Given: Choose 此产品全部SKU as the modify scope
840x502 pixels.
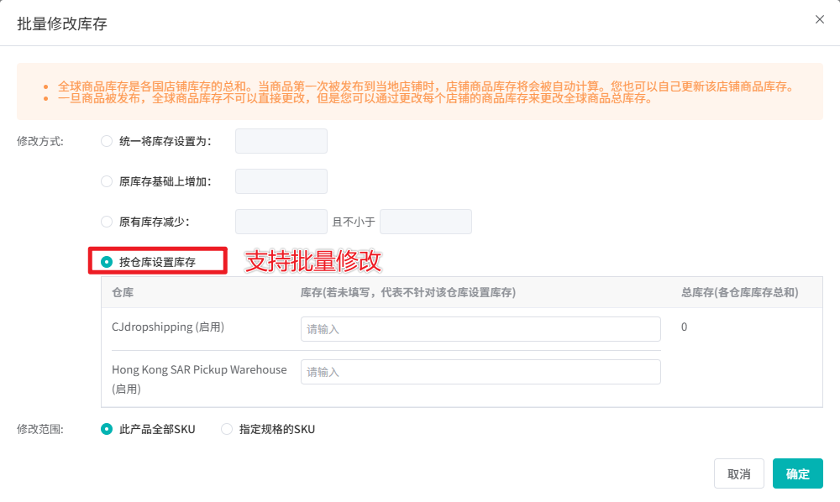Looking at the screenshot, I should [x=107, y=429].
